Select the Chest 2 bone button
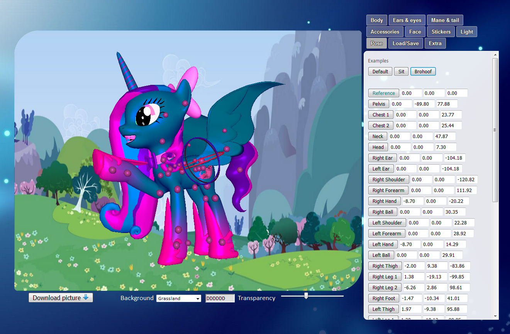 click(381, 125)
